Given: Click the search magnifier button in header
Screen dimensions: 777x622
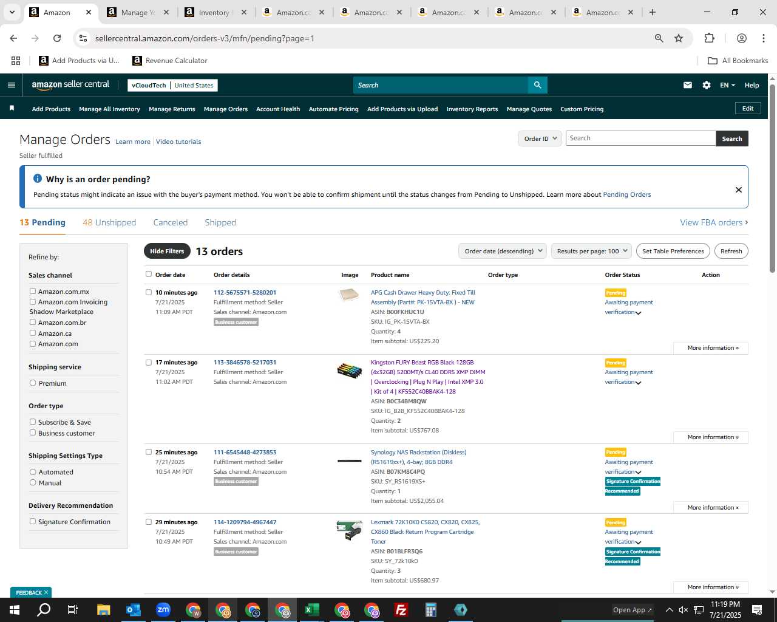Looking at the screenshot, I should 537,85.
